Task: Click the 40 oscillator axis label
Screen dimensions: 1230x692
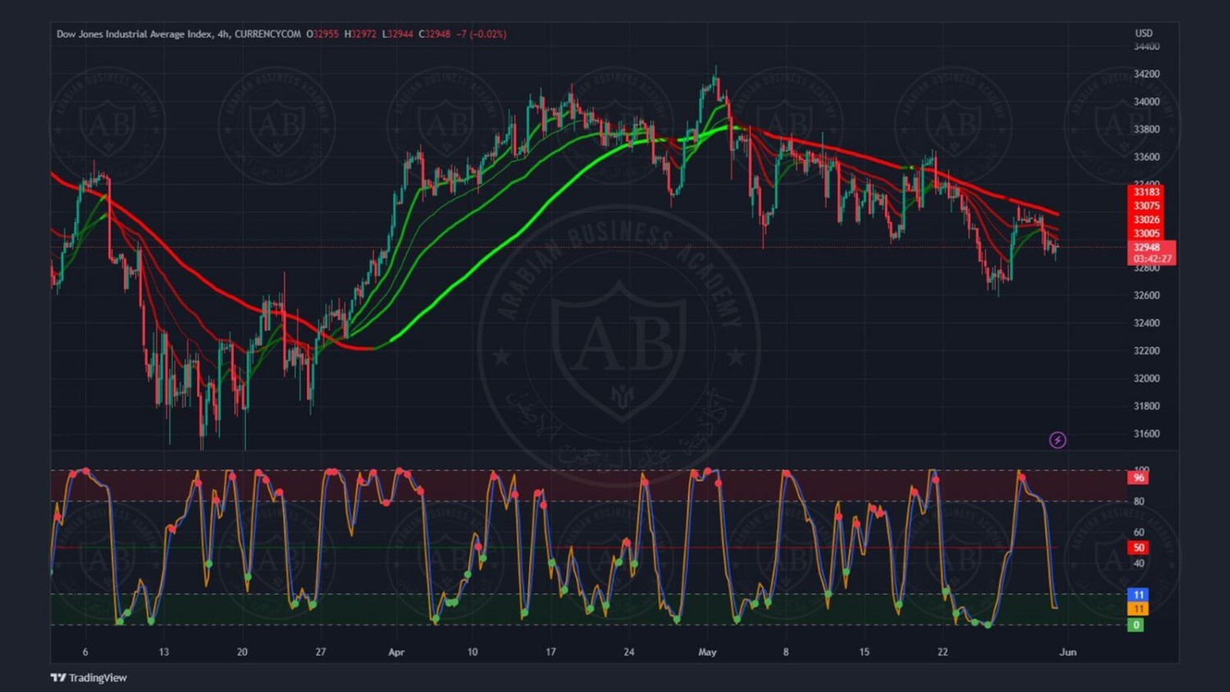Action: tap(1139, 563)
